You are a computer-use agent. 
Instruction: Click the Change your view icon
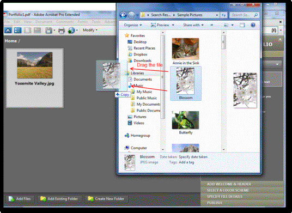point(226,25)
